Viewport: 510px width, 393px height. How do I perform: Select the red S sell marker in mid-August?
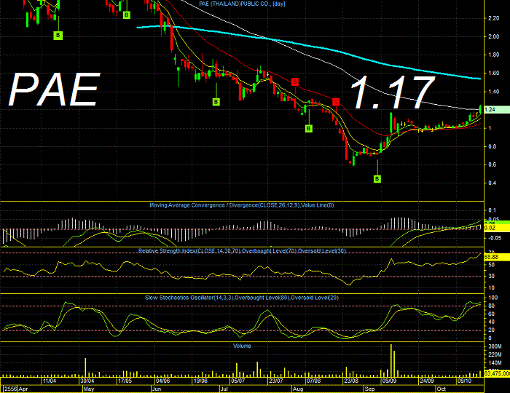(336, 102)
